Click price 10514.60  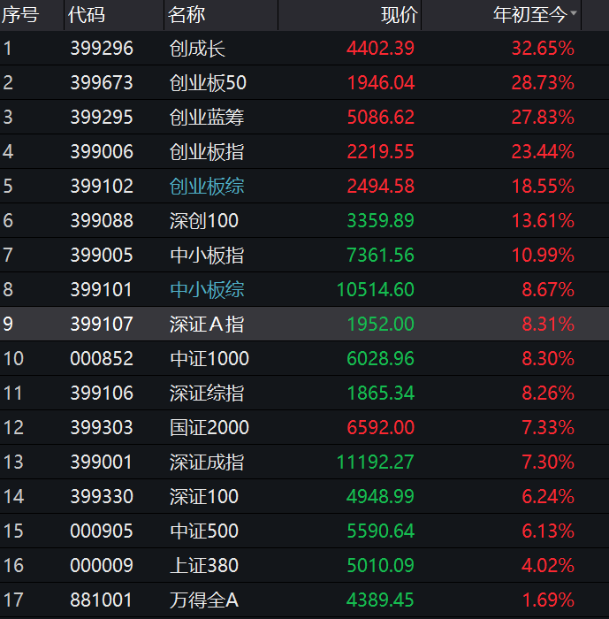click(376, 290)
